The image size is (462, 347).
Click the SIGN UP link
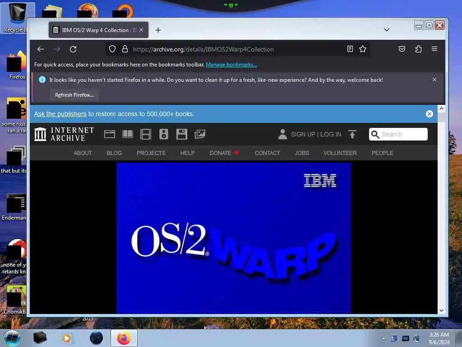303,134
